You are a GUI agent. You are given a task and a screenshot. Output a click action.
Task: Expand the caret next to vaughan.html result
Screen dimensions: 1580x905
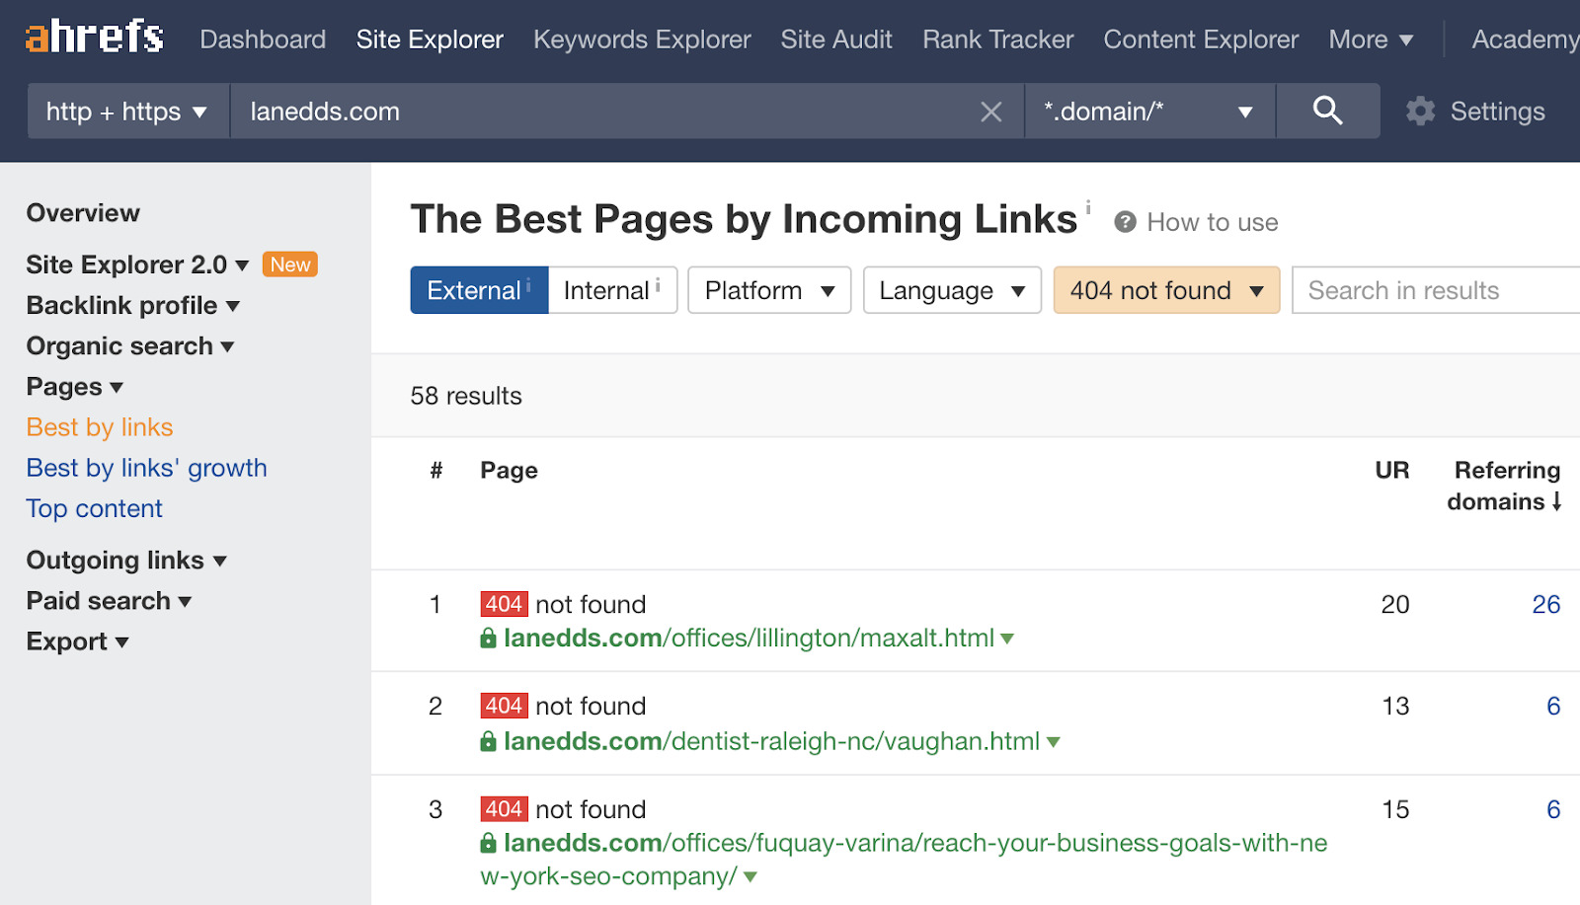tap(1053, 741)
